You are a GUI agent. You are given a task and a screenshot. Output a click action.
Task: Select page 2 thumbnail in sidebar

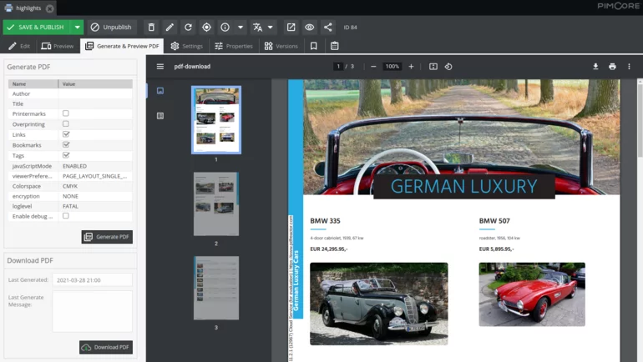(216, 204)
